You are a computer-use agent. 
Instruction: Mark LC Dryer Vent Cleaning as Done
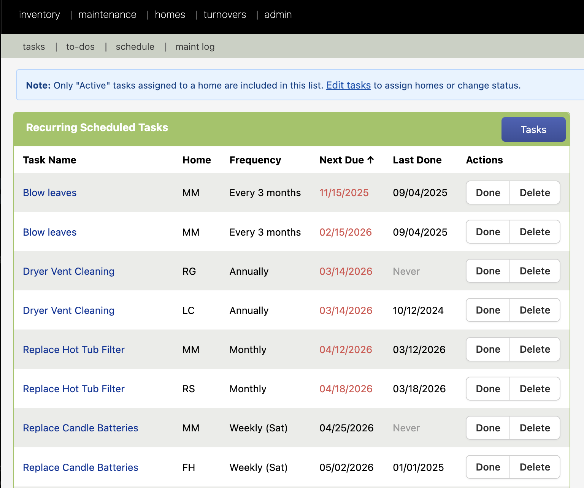488,310
